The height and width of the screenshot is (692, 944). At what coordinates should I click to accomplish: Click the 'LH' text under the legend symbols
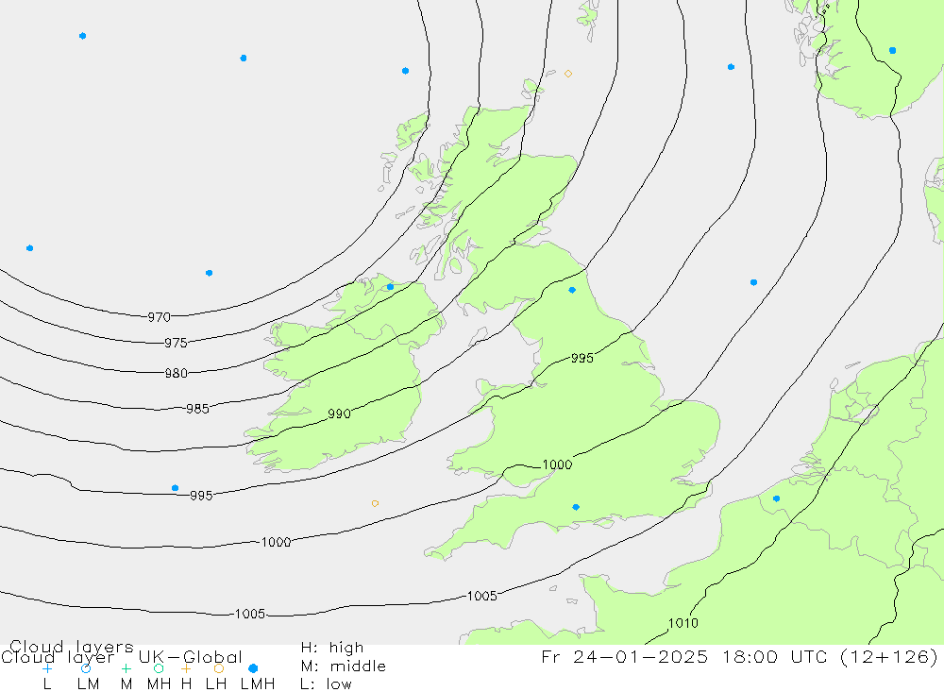pos(215,684)
